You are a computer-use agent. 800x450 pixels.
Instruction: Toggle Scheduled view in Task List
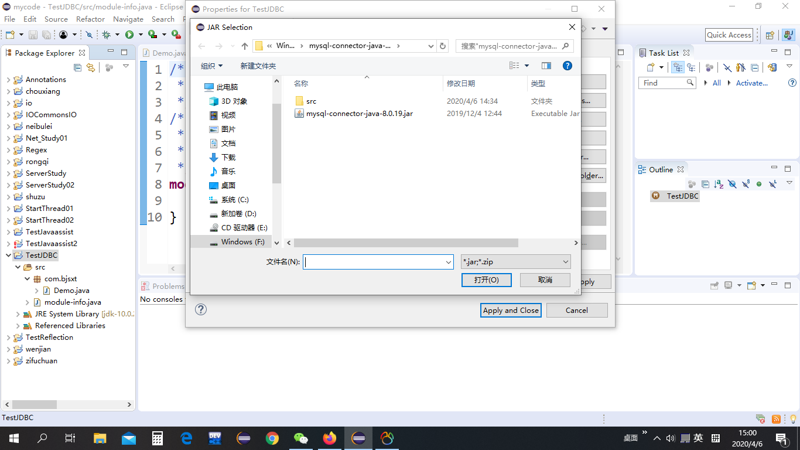(692, 67)
